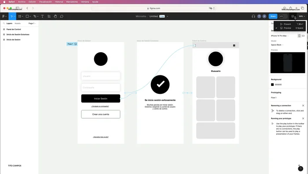The height and width of the screenshot is (174, 308).
Task: Click the Safari share icon
Action: tap(290, 8)
